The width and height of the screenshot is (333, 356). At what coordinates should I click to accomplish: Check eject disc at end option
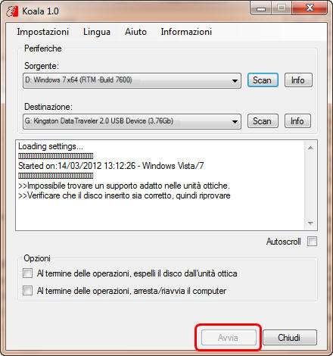click(27, 273)
